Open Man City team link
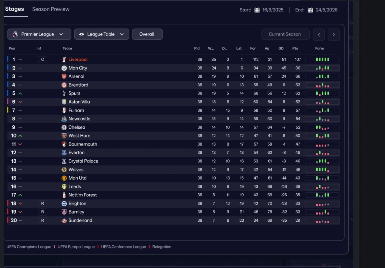The width and height of the screenshot is (385, 268). (78, 68)
